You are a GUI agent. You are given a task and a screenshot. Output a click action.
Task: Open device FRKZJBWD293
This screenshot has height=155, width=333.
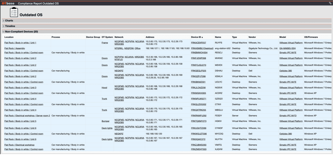199,145
